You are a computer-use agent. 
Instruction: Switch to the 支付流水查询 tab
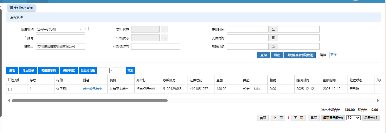(21, 7)
